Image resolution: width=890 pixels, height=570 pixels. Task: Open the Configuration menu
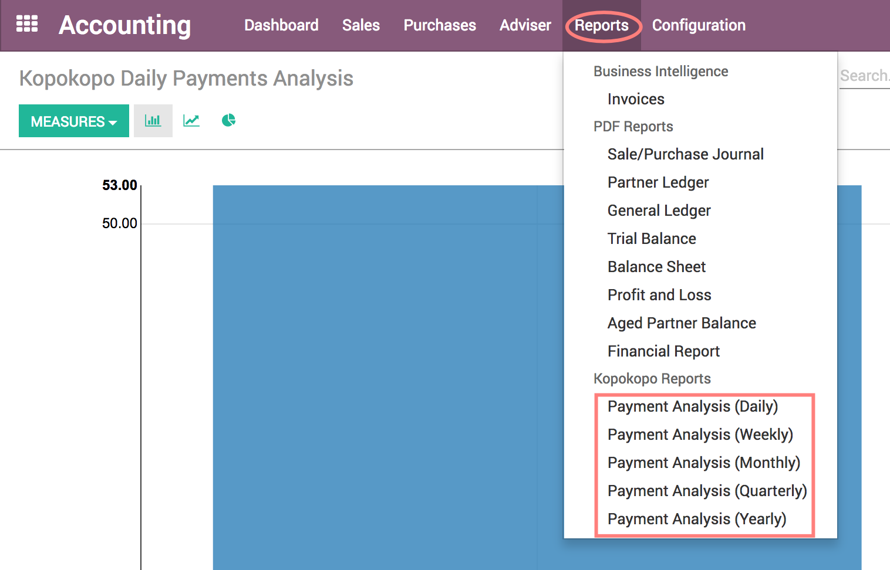coord(699,25)
